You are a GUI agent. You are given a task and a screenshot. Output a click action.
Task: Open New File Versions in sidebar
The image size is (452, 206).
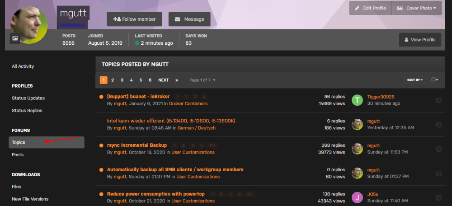(x=30, y=199)
